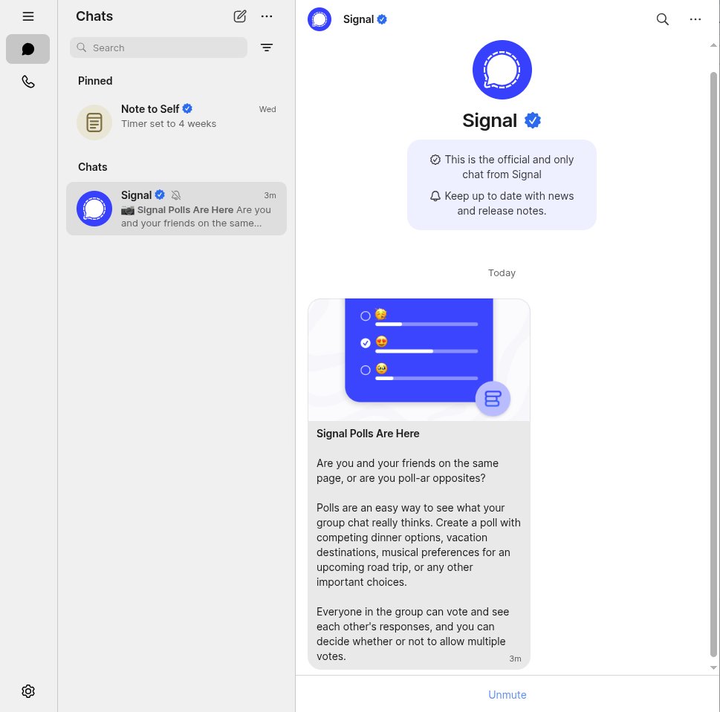Viewport: 720px width, 712px height.
Task: Click the conversation vertical scrollbar
Action: [x=713, y=365]
